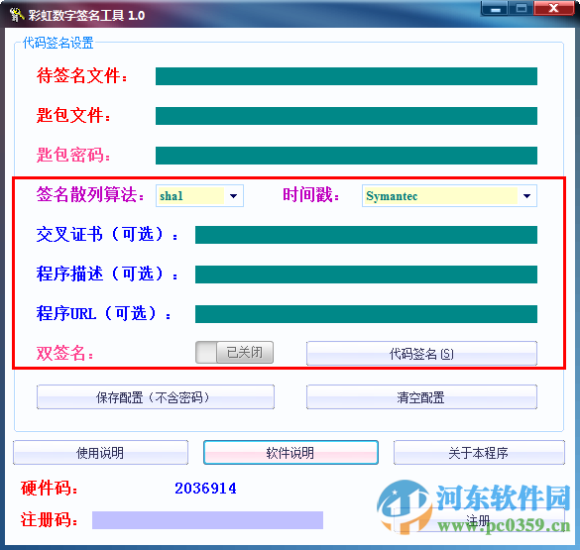Click the 交叉证书（可选） input field
Viewport: 580px width, 550px height.
coord(366,235)
